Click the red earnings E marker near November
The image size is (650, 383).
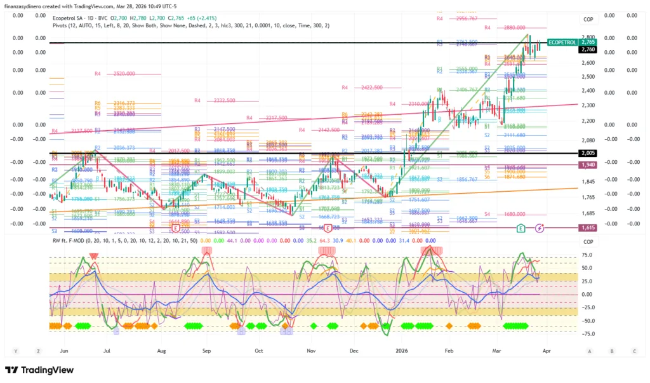(x=328, y=227)
